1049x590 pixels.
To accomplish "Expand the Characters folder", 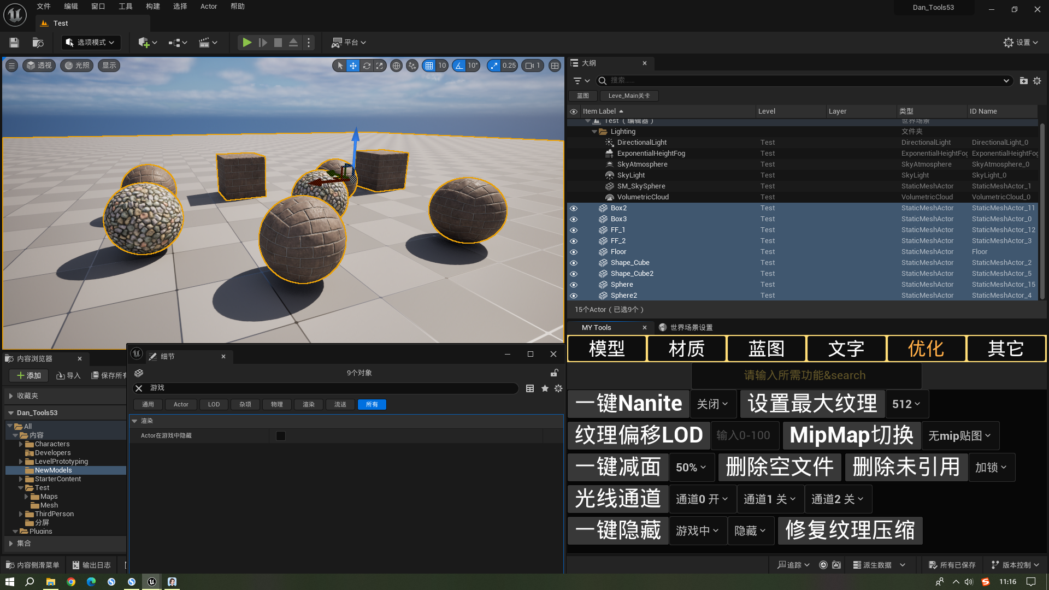I will point(21,444).
